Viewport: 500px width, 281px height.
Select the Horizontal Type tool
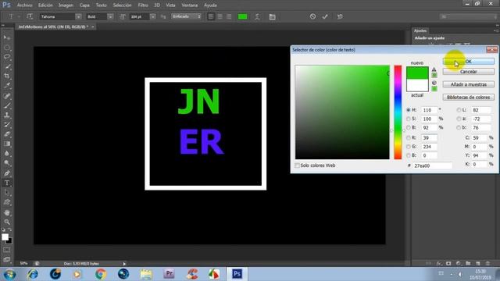pos(7,183)
